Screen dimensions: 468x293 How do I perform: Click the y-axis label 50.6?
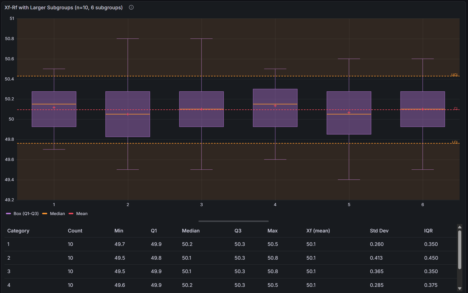click(x=9, y=59)
